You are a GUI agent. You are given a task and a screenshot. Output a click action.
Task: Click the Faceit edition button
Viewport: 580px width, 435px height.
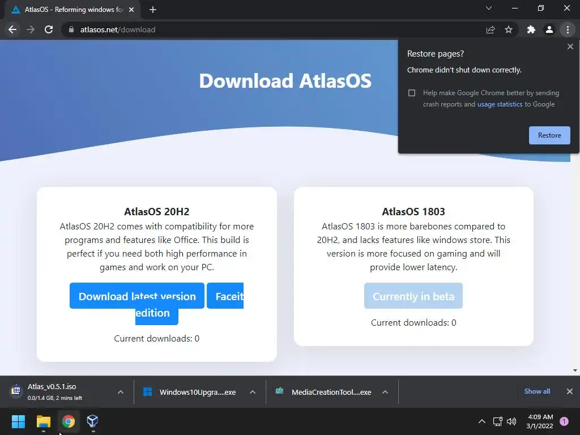tap(225, 296)
